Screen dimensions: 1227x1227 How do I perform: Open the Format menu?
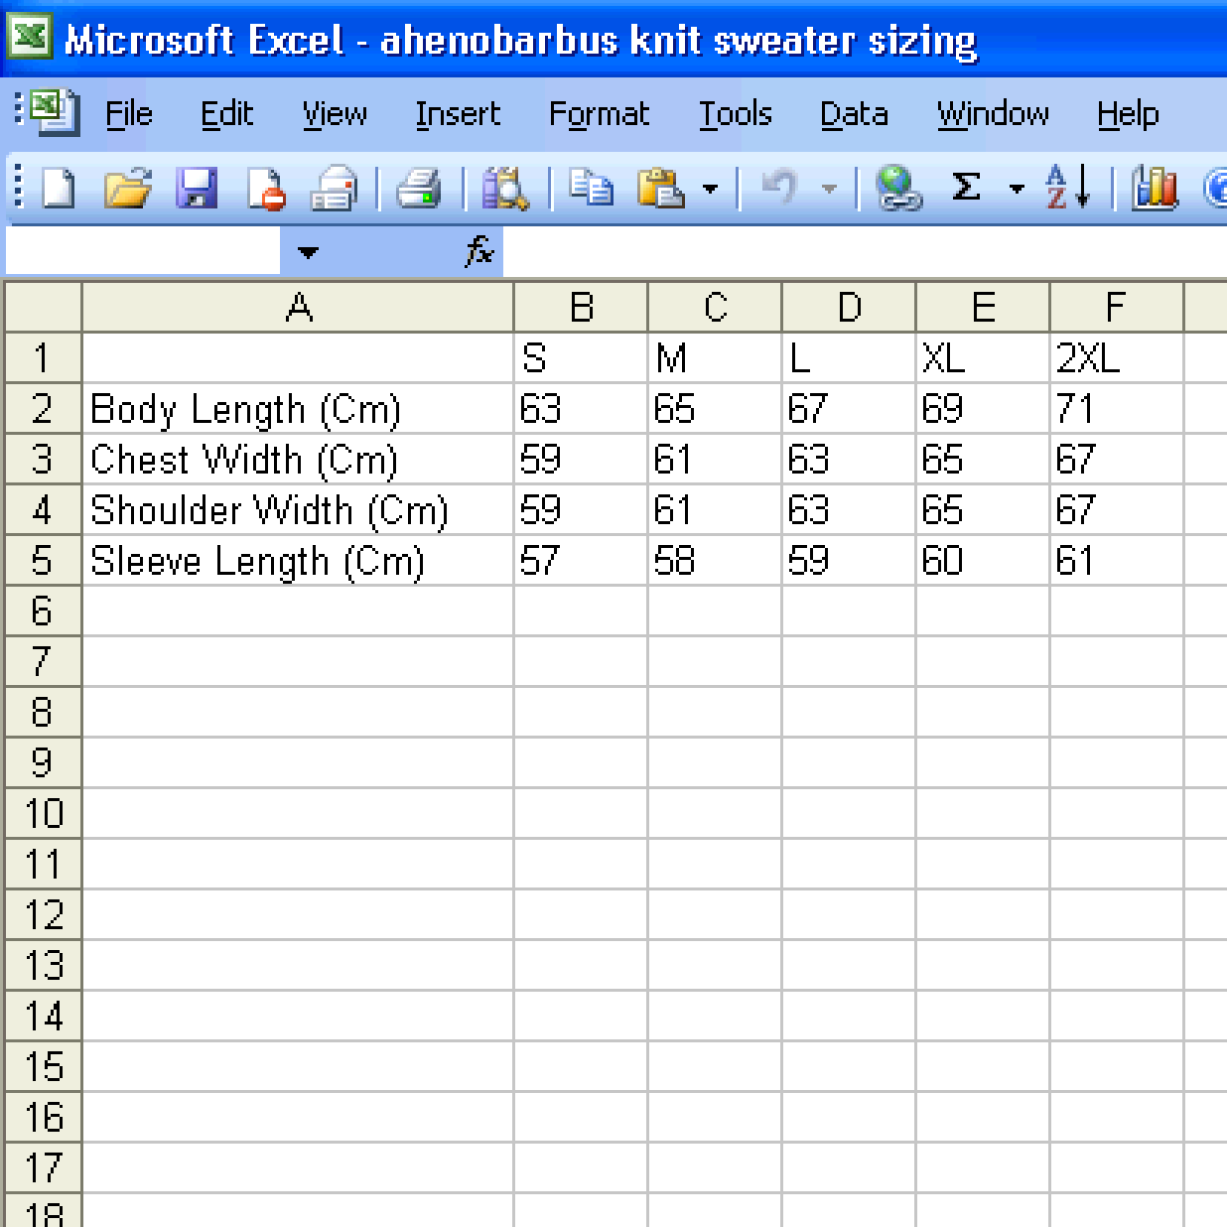click(x=599, y=114)
